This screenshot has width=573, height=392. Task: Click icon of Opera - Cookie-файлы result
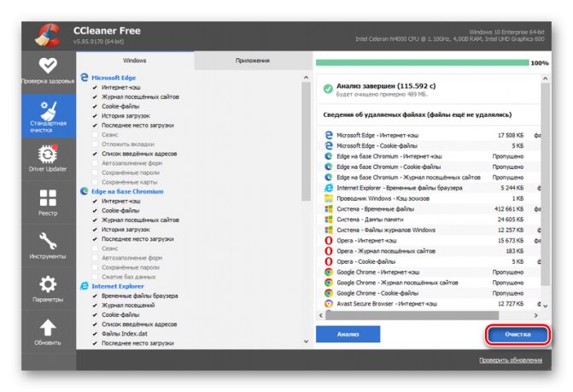(x=329, y=261)
